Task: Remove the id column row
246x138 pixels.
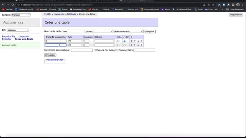Action: 141,41
